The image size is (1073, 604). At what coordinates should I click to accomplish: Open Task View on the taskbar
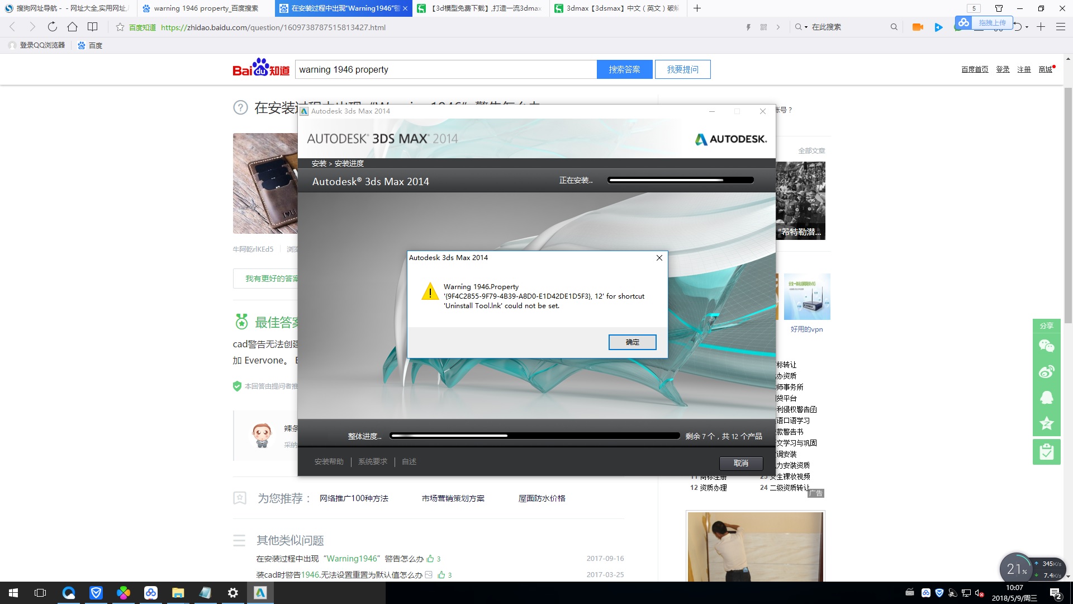click(40, 593)
